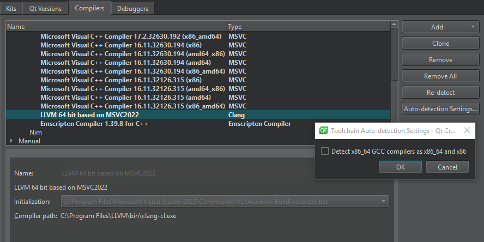The height and width of the screenshot is (242, 484).
Task: Click Remove All compilers button
Action: [440, 76]
